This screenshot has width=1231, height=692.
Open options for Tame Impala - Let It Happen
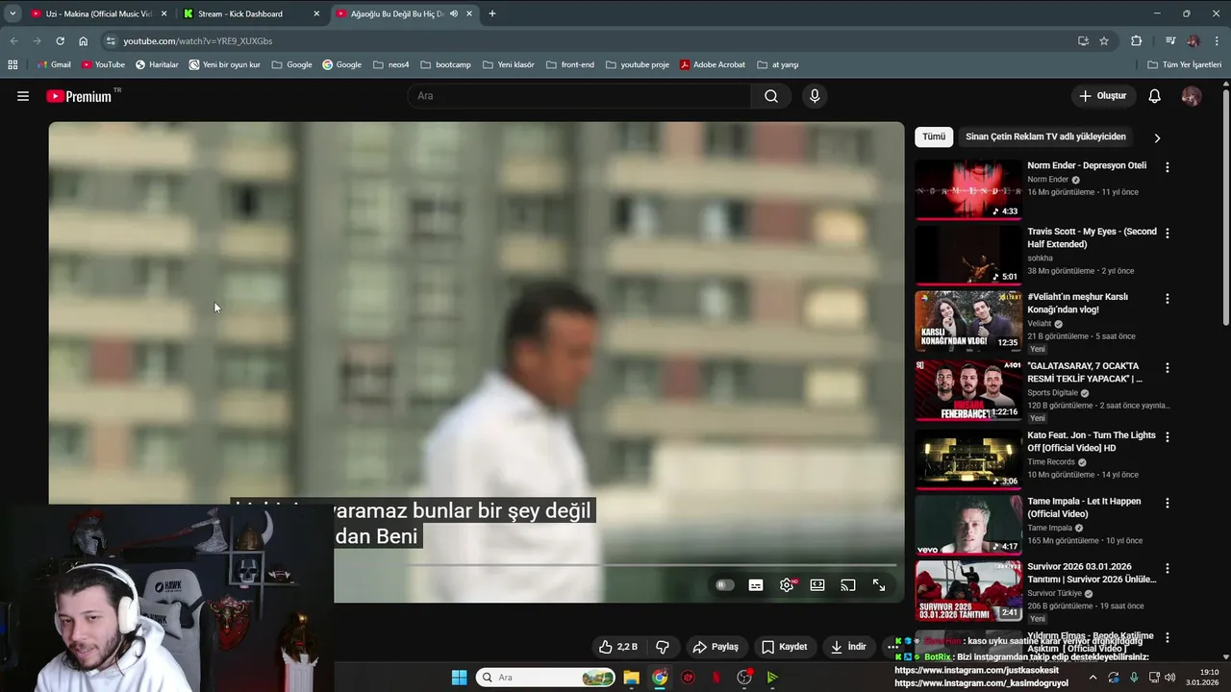(1168, 503)
